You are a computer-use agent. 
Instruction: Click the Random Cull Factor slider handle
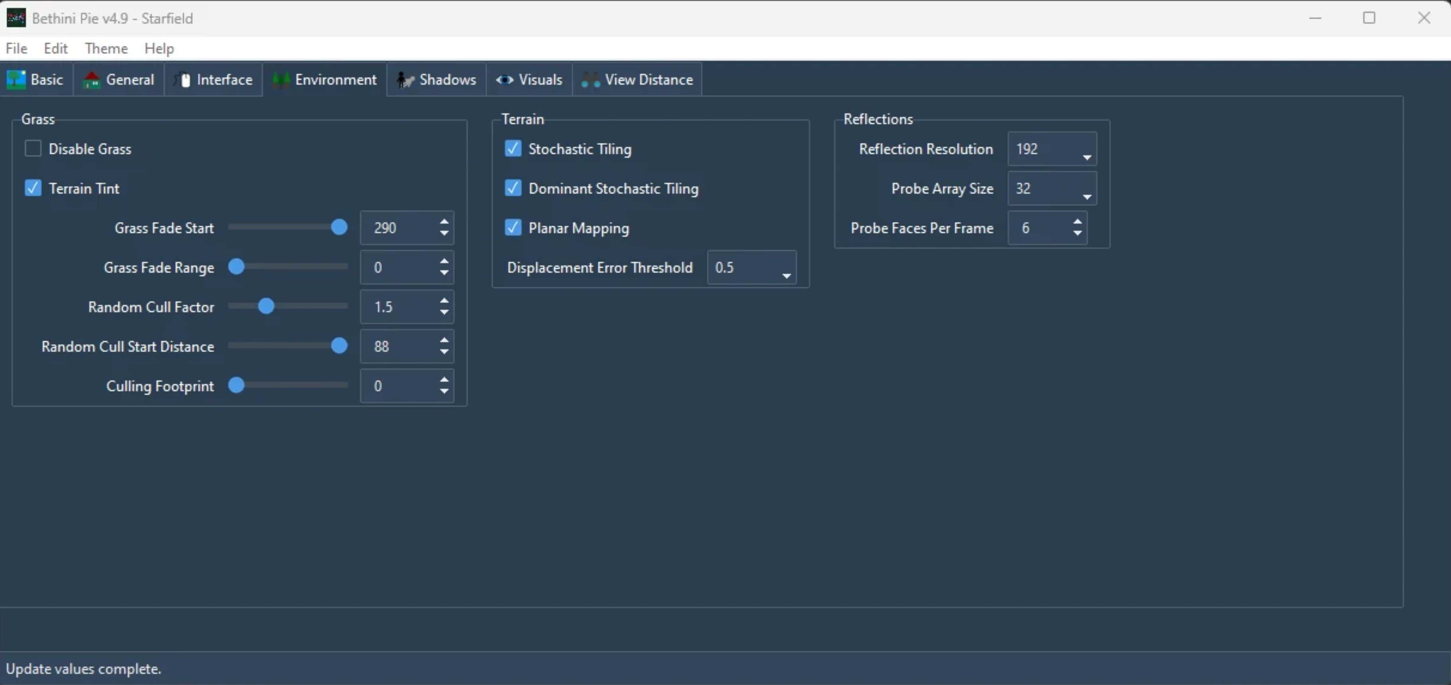[x=266, y=307]
